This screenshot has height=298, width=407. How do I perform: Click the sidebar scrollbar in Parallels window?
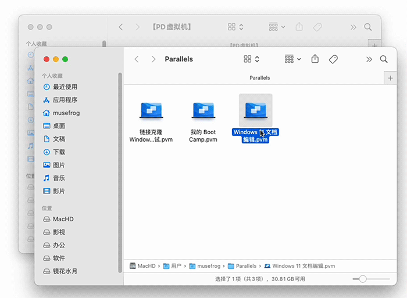pos(120,173)
